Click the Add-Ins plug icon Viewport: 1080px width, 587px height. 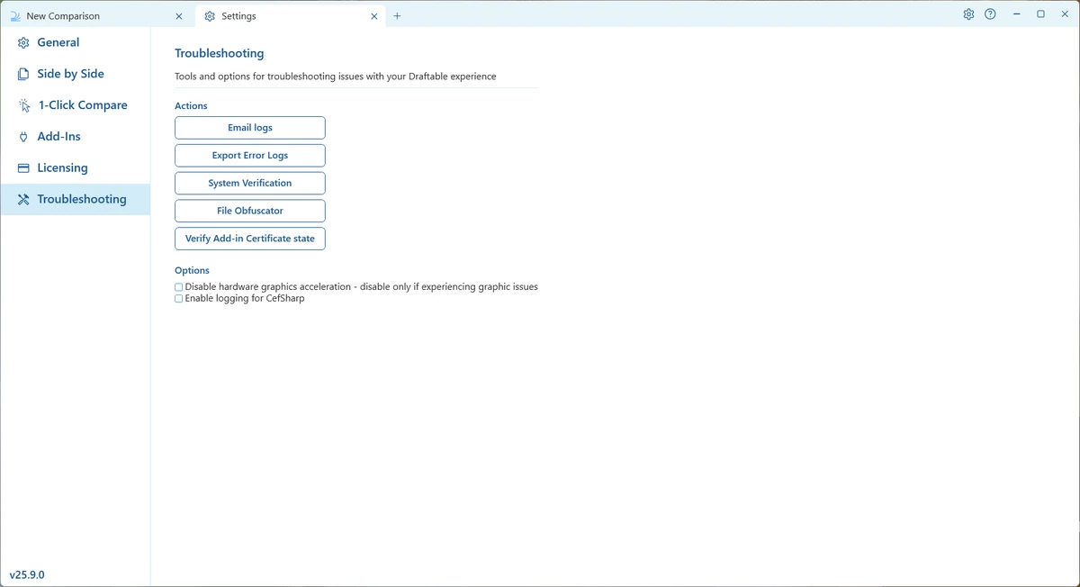click(x=24, y=137)
